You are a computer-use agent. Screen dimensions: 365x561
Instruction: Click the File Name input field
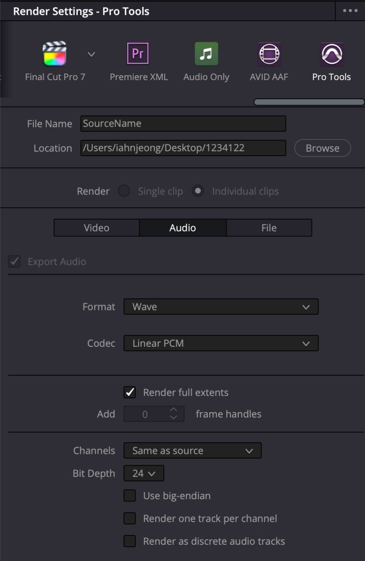tap(183, 124)
